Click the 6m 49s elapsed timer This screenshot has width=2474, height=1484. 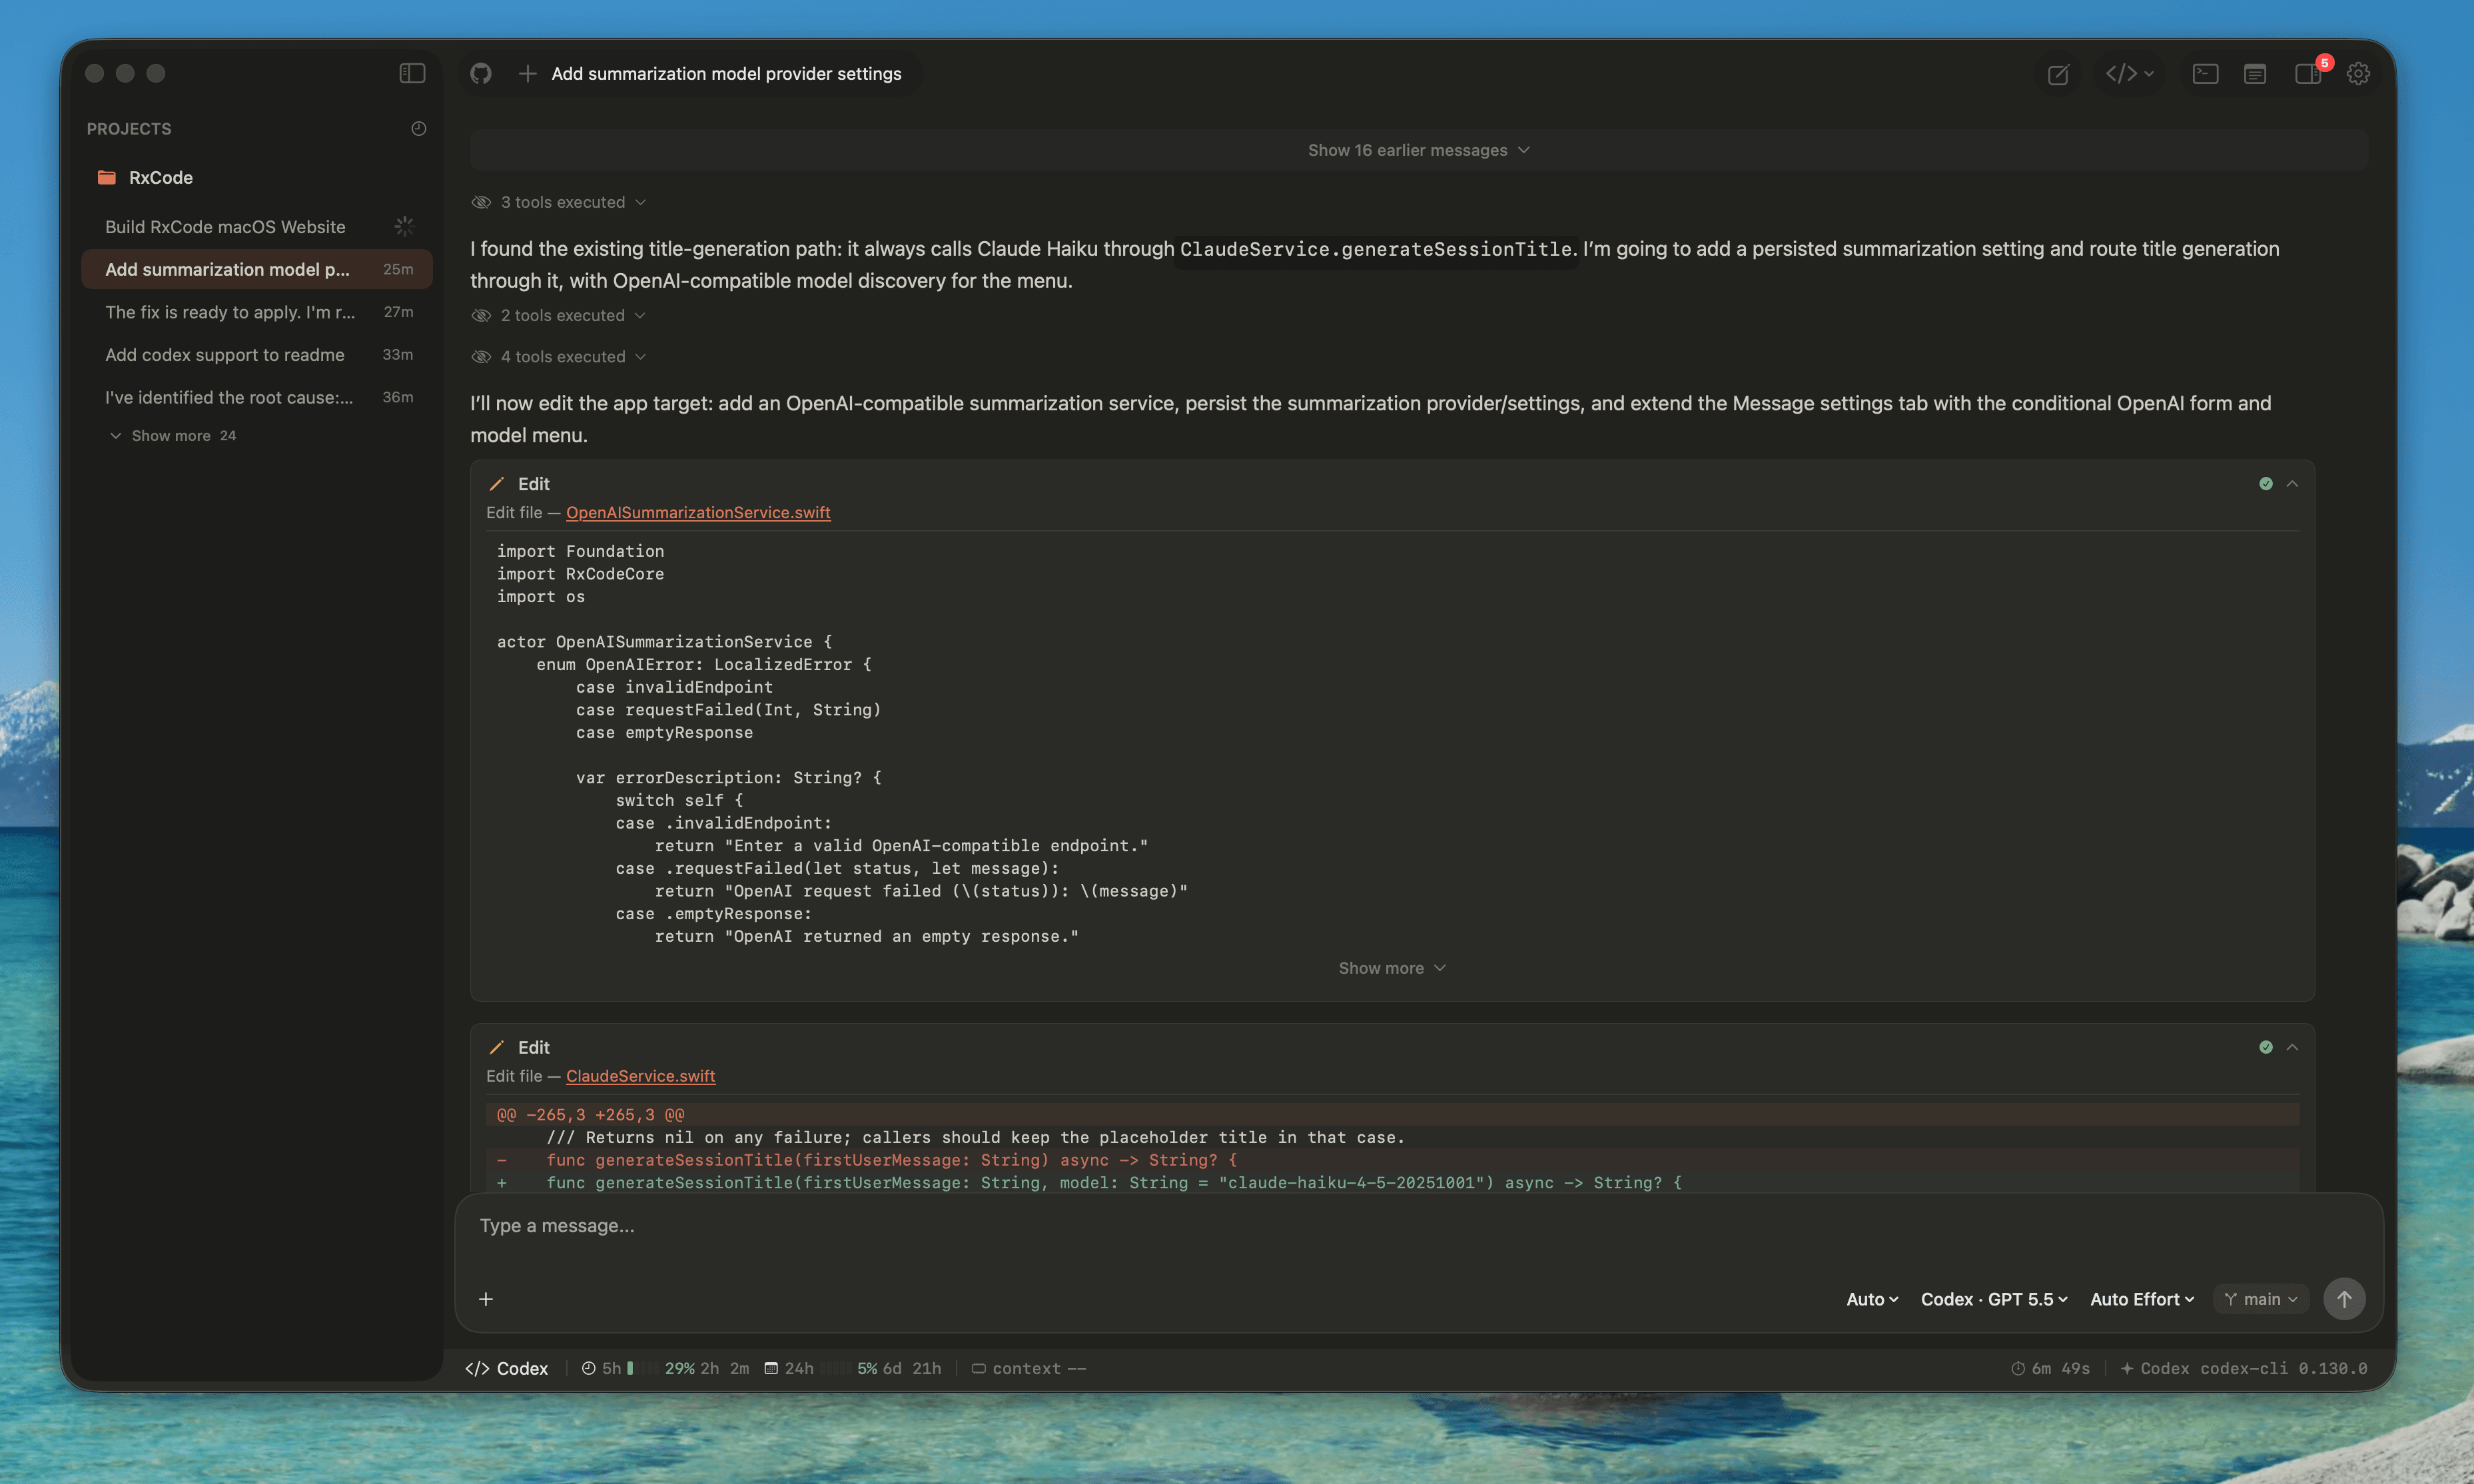pyautogui.click(x=2051, y=1368)
